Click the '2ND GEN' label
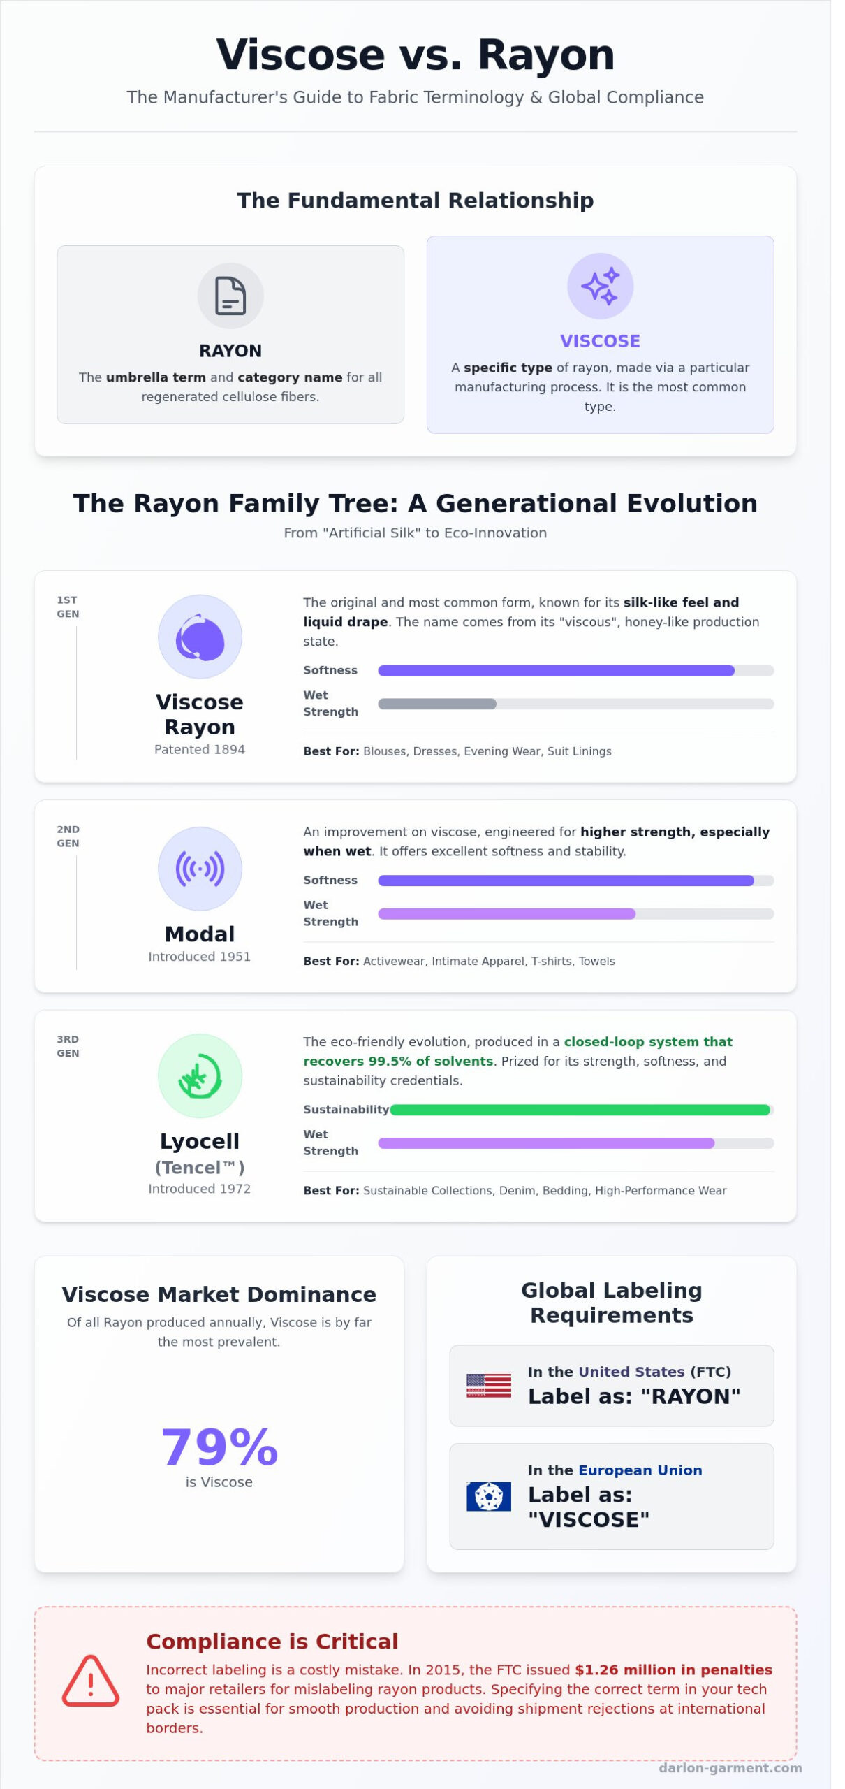The image size is (845, 1789). tap(68, 836)
